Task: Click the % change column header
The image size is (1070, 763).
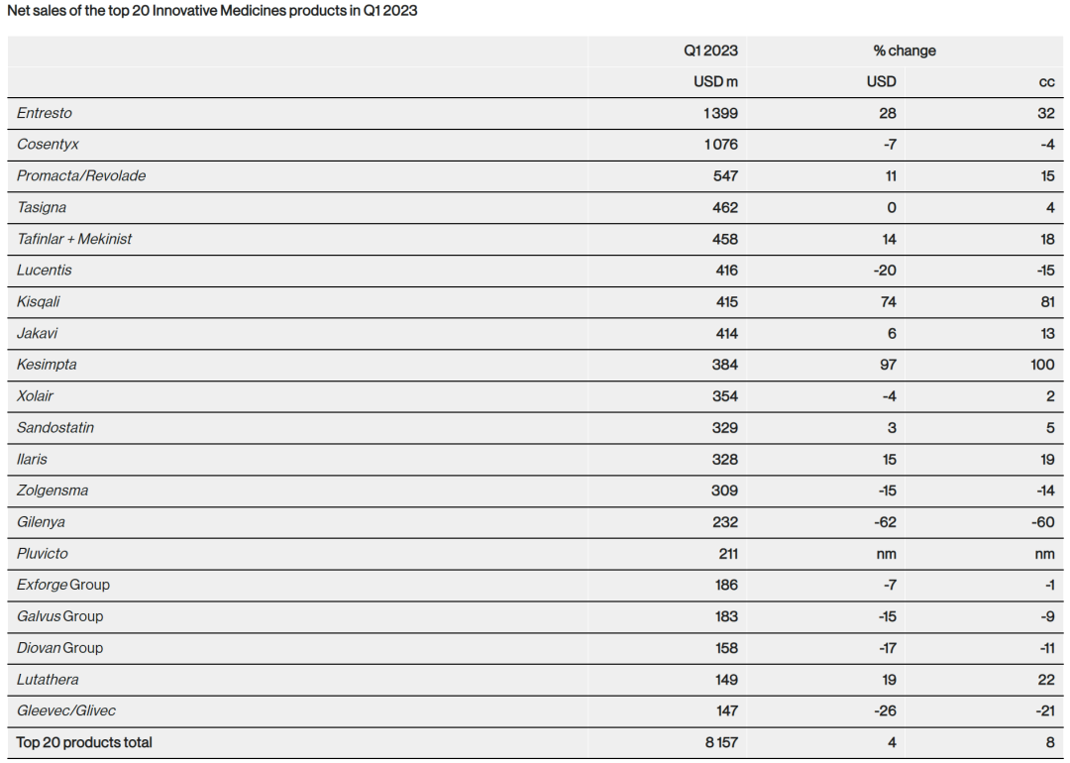Action: click(905, 51)
